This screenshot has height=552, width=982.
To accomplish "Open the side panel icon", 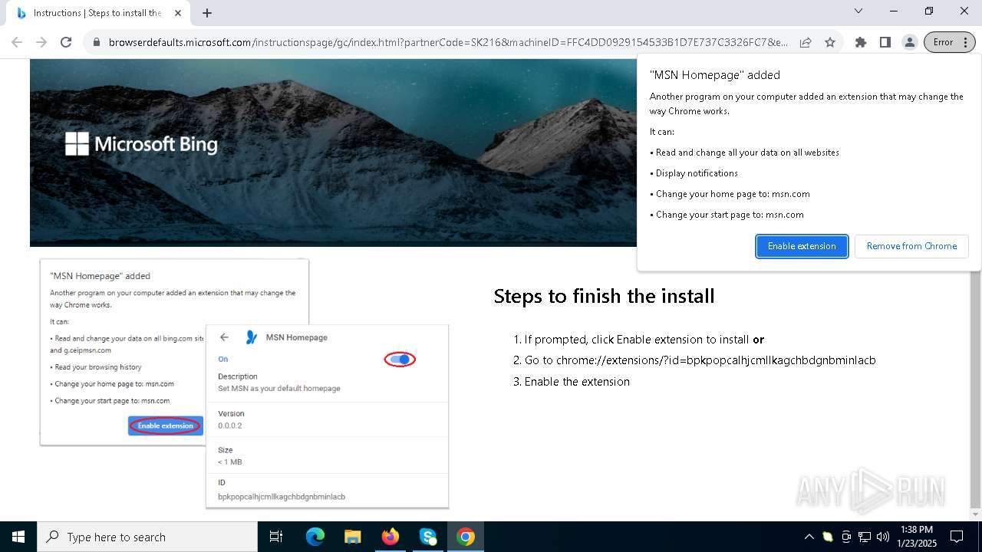I will 885,42.
